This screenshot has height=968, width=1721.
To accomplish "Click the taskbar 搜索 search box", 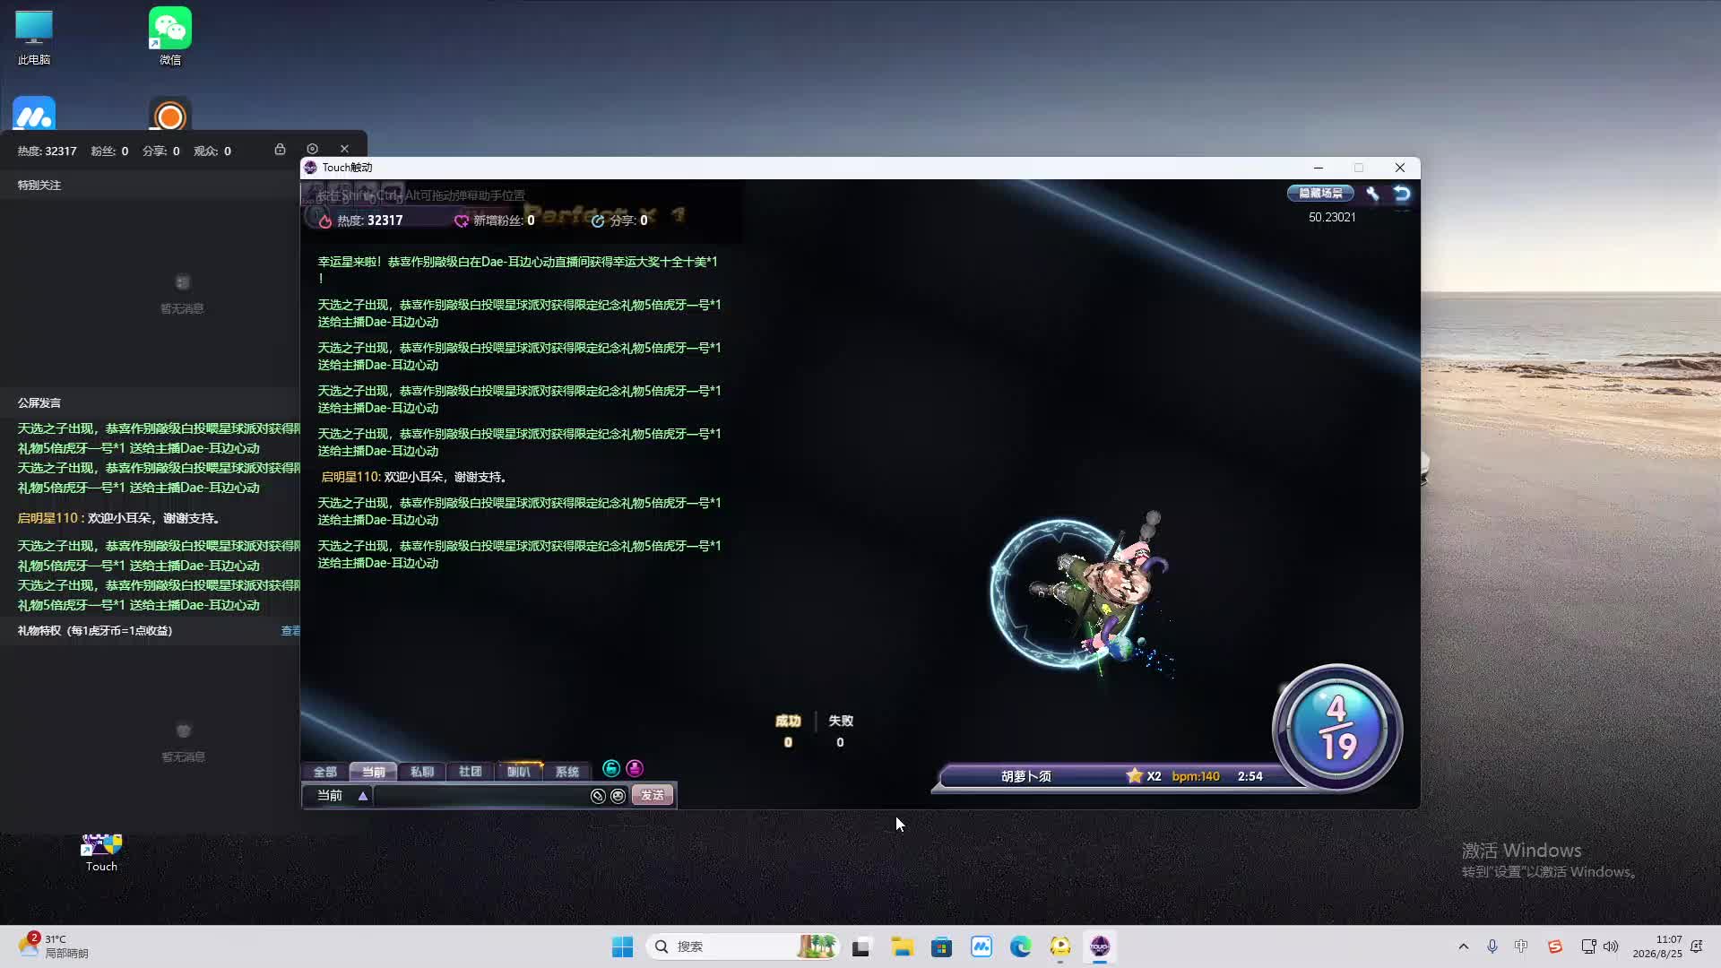I will click(742, 946).
